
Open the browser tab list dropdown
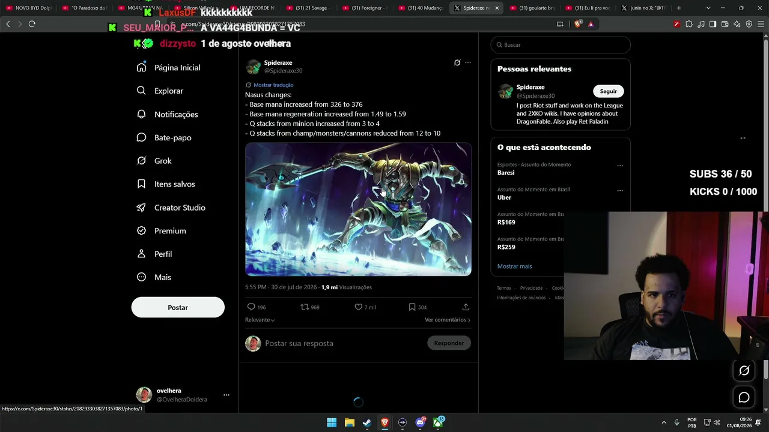tap(708, 8)
